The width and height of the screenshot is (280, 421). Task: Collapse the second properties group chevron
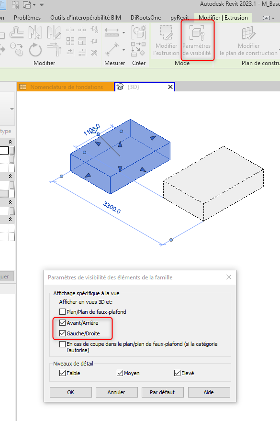[x=10, y=176]
